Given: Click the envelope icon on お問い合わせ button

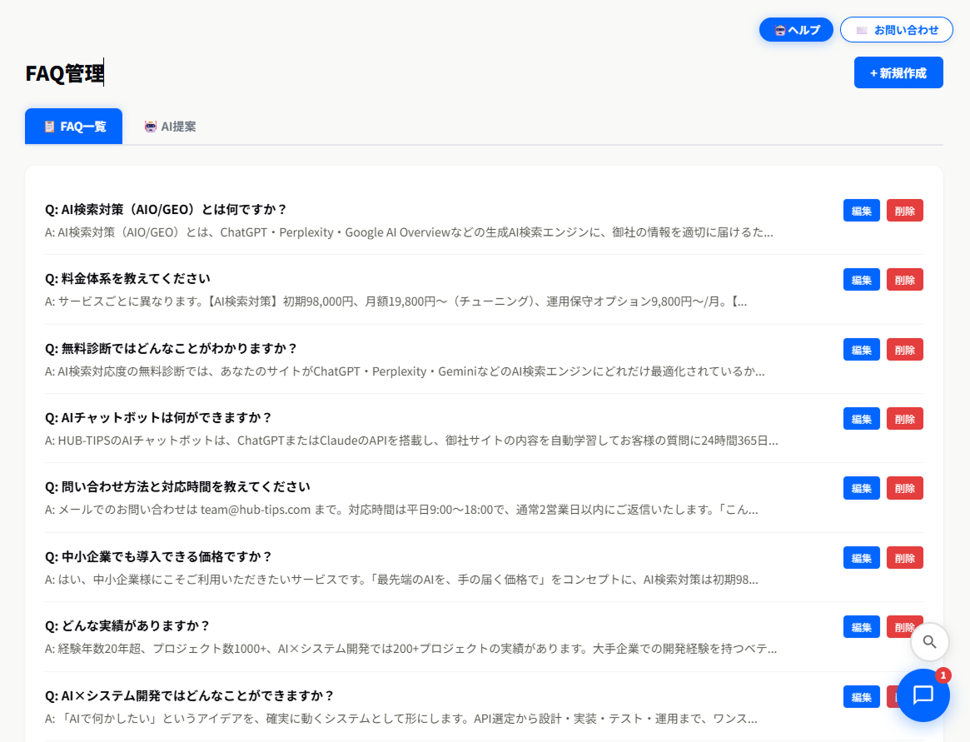Looking at the screenshot, I should point(861,29).
